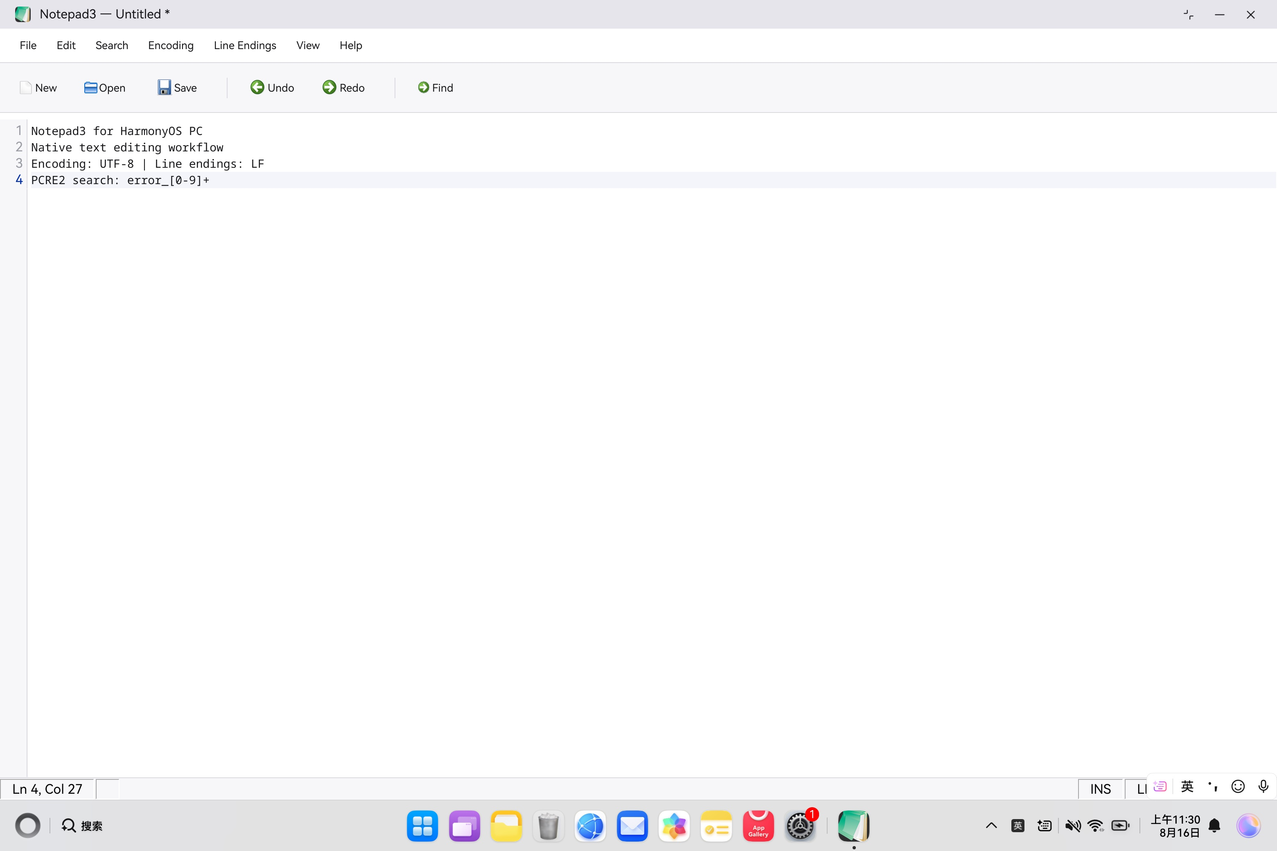Open AppGallery from the dock
The height and width of the screenshot is (851, 1277).
coord(758,826)
